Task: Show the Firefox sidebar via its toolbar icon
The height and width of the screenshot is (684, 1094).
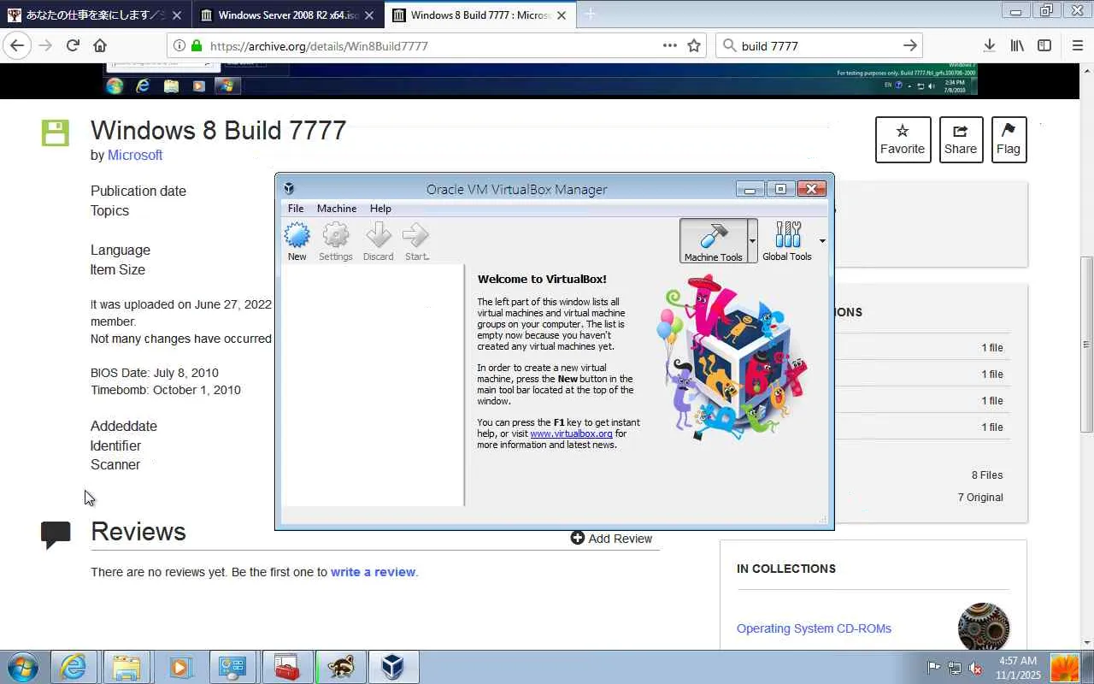Action: coord(1044,45)
